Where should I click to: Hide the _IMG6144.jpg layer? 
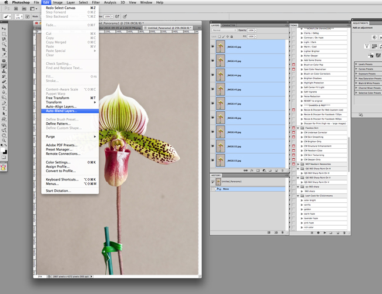coord(213,75)
